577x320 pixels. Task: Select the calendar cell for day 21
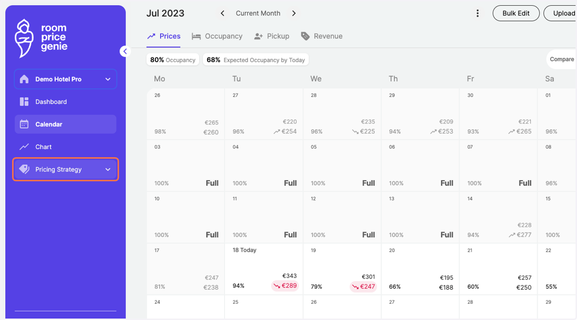(499, 269)
